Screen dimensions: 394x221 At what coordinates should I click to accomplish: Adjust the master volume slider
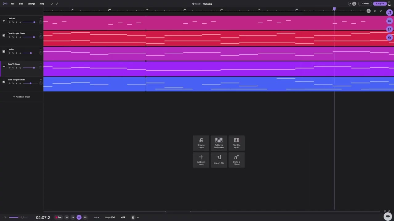[18, 217]
